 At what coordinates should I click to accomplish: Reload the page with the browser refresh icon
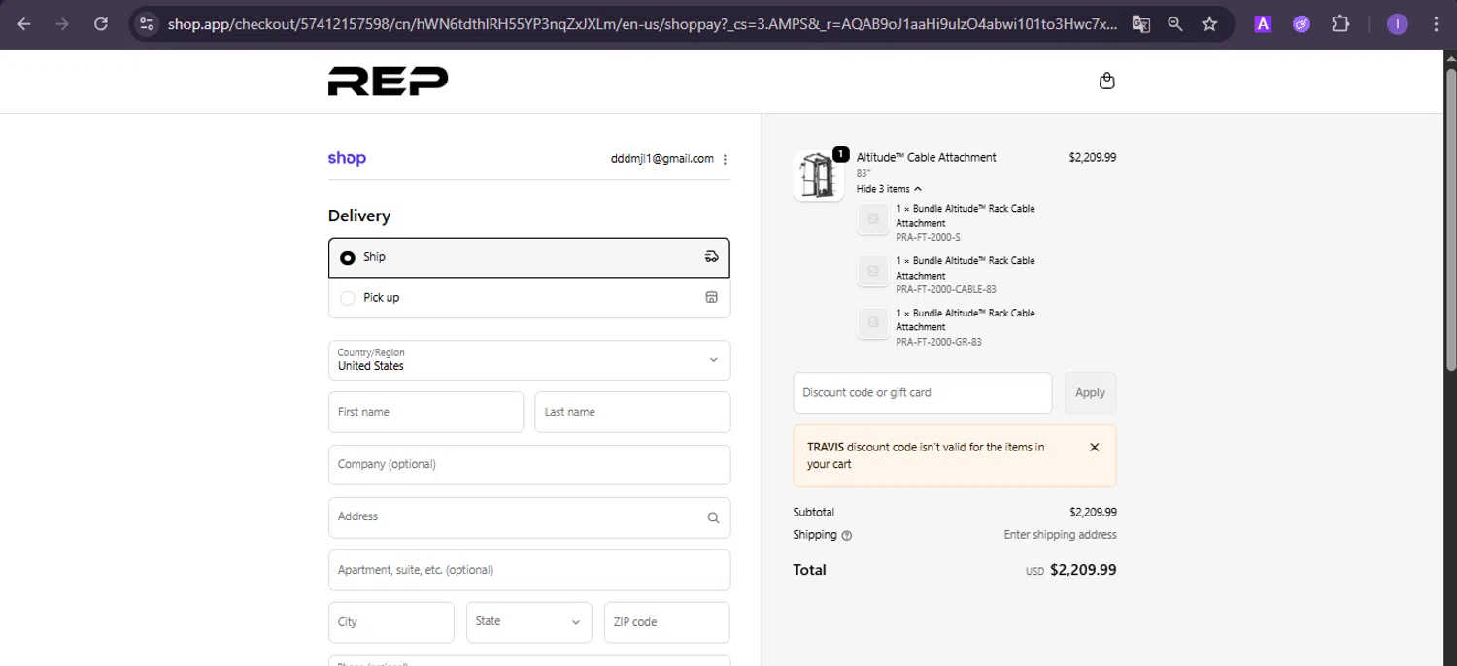pos(101,24)
